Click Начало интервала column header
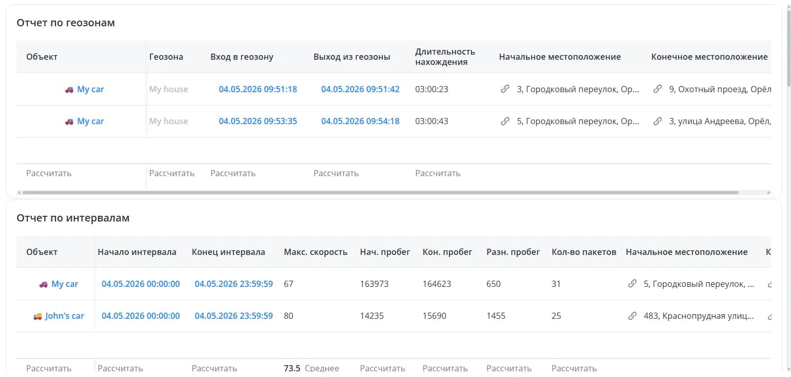Screen dimensions: 791x377 137,252
